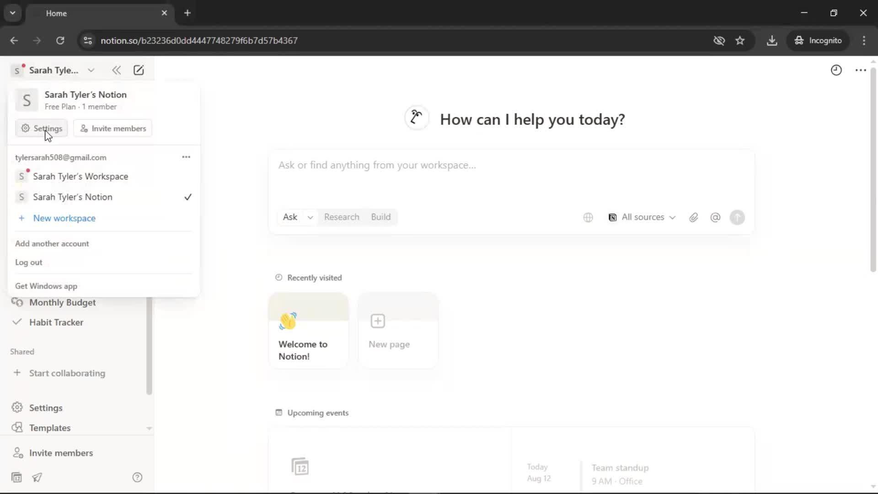Image resolution: width=878 pixels, height=494 pixels.
Task: Open the New page card
Action: coord(398,330)
